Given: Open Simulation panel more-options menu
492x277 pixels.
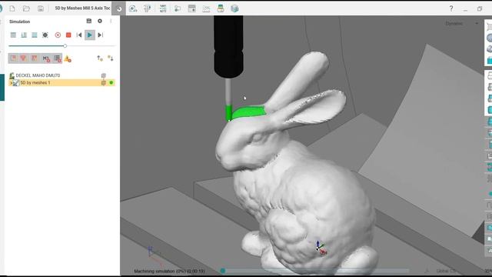Looking at the screenshot, I should 111,21.
